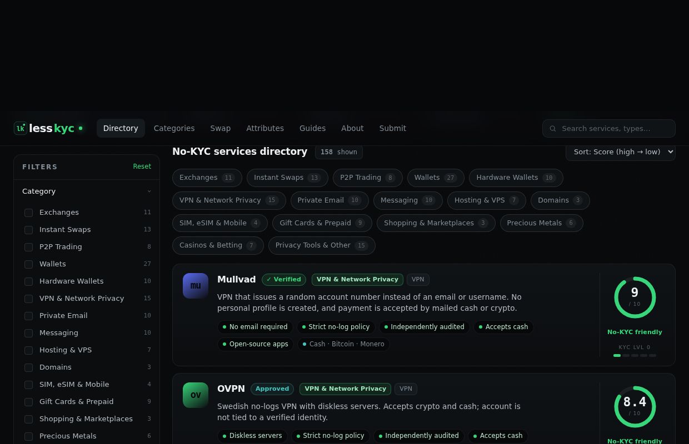Screen dimensions: 689x444
Task: Choose the Shopping & Marketplaces chip
Action: point(436,223)
